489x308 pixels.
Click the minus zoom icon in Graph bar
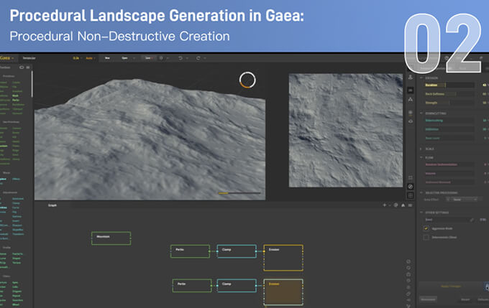[390, 205]
